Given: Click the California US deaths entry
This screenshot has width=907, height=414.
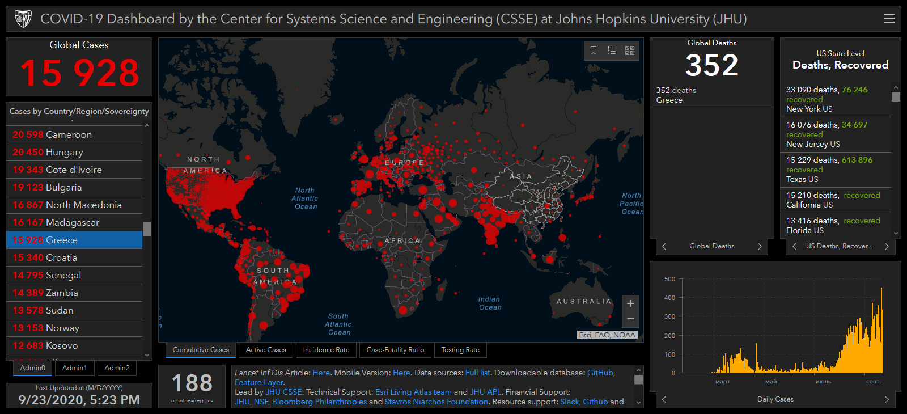Looking at the screenshot, I should [836, 200].
